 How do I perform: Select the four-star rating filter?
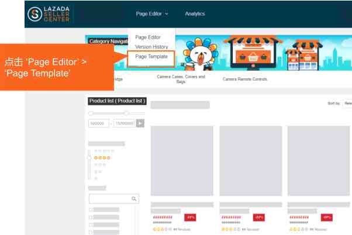(x=102, y=158)
